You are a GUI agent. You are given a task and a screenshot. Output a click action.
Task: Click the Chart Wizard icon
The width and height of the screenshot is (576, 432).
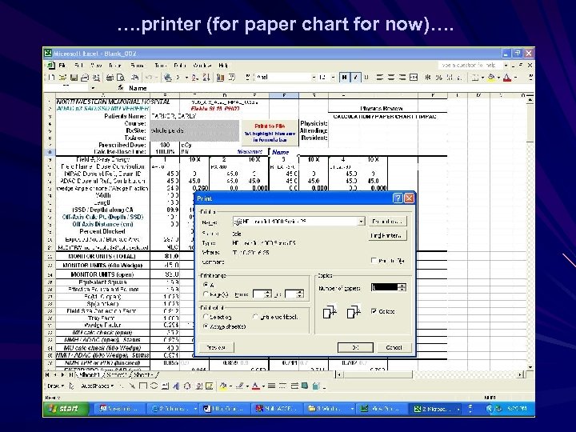tap(221, 78)
